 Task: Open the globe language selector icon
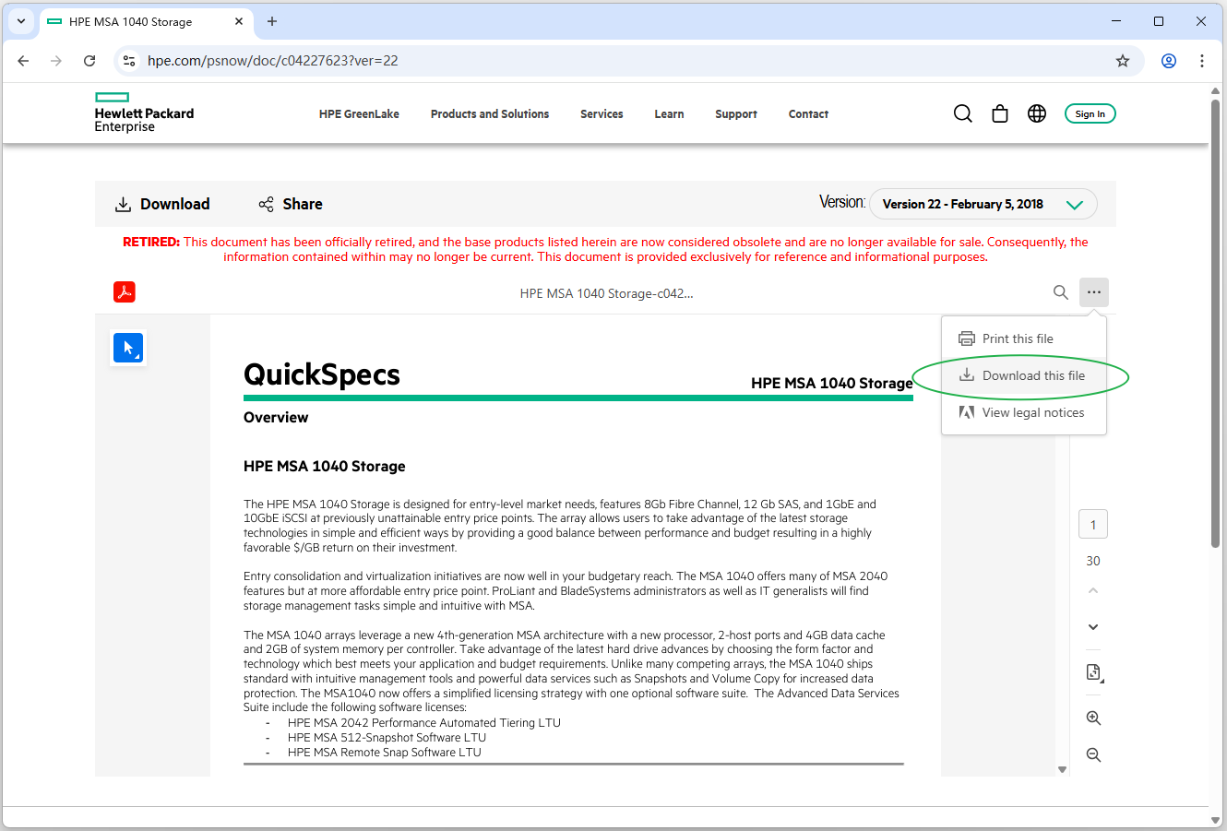[x=1037, y=113]
